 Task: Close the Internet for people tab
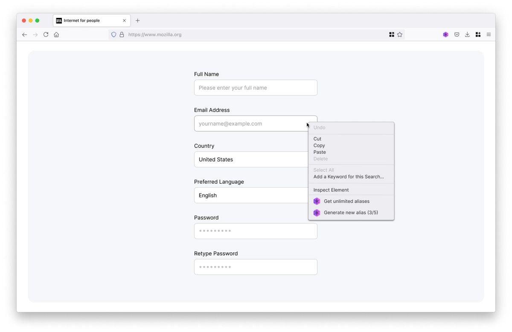[x=124, y=20]
